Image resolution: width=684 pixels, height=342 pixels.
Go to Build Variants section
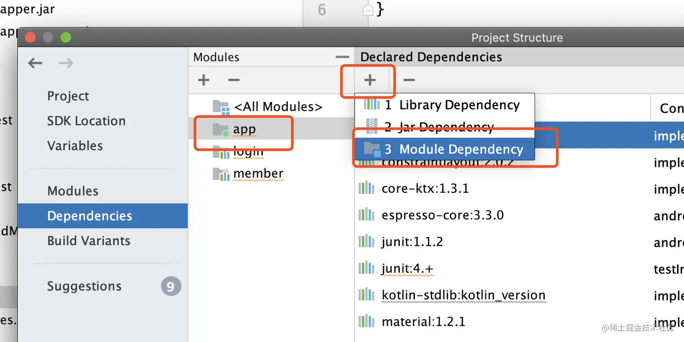(x=89, y=241)
